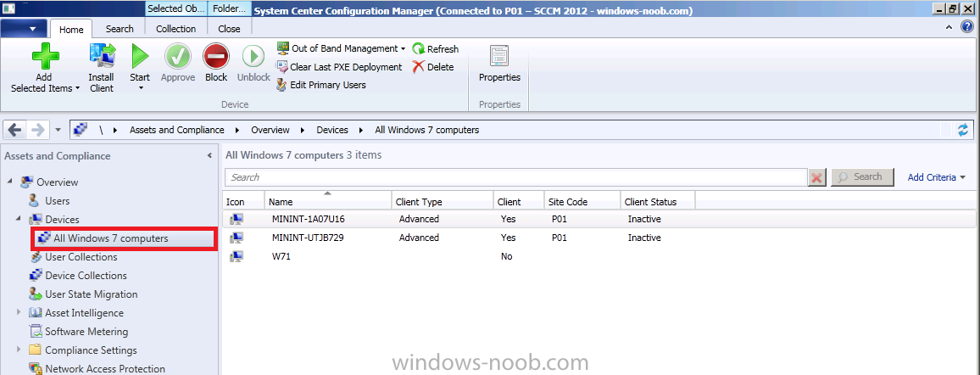
Task: Click in the Search input field
Action: pyautogui.click(x=515, y=176)
